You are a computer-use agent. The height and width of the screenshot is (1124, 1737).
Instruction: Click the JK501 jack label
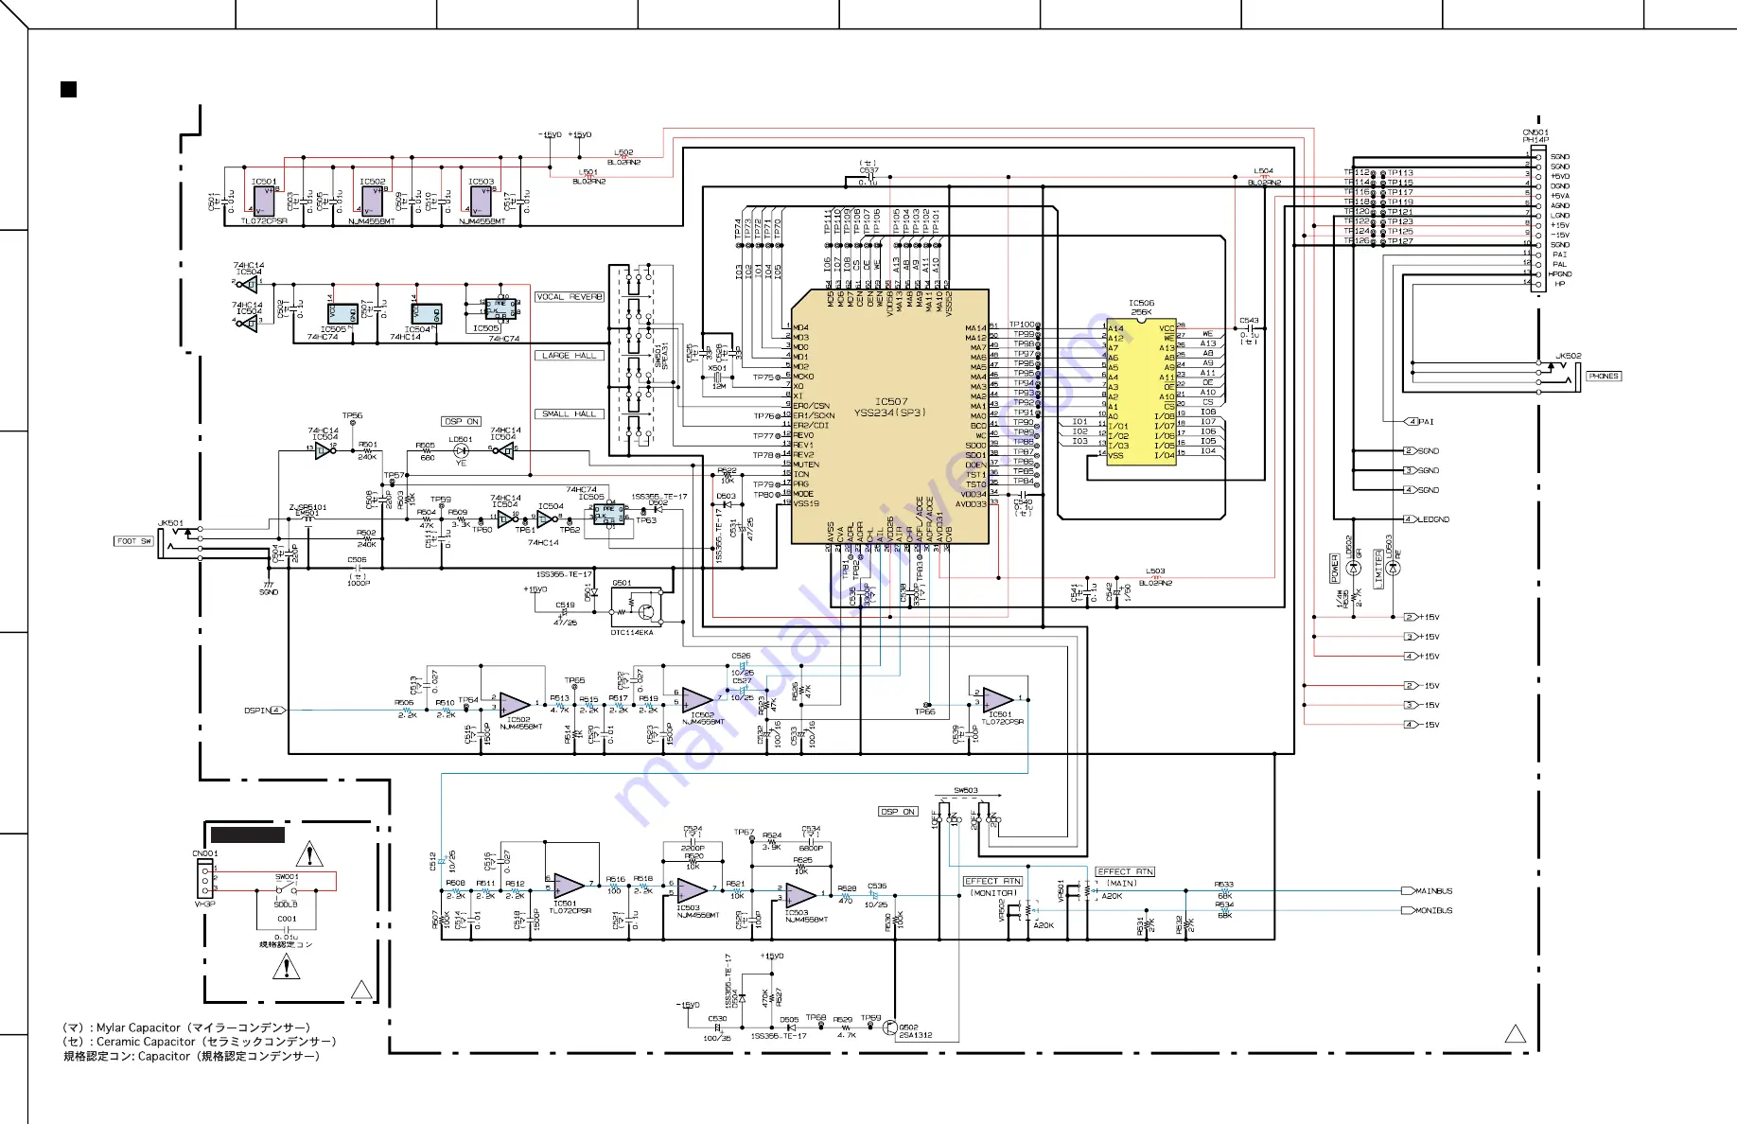[x=170, y=523]
